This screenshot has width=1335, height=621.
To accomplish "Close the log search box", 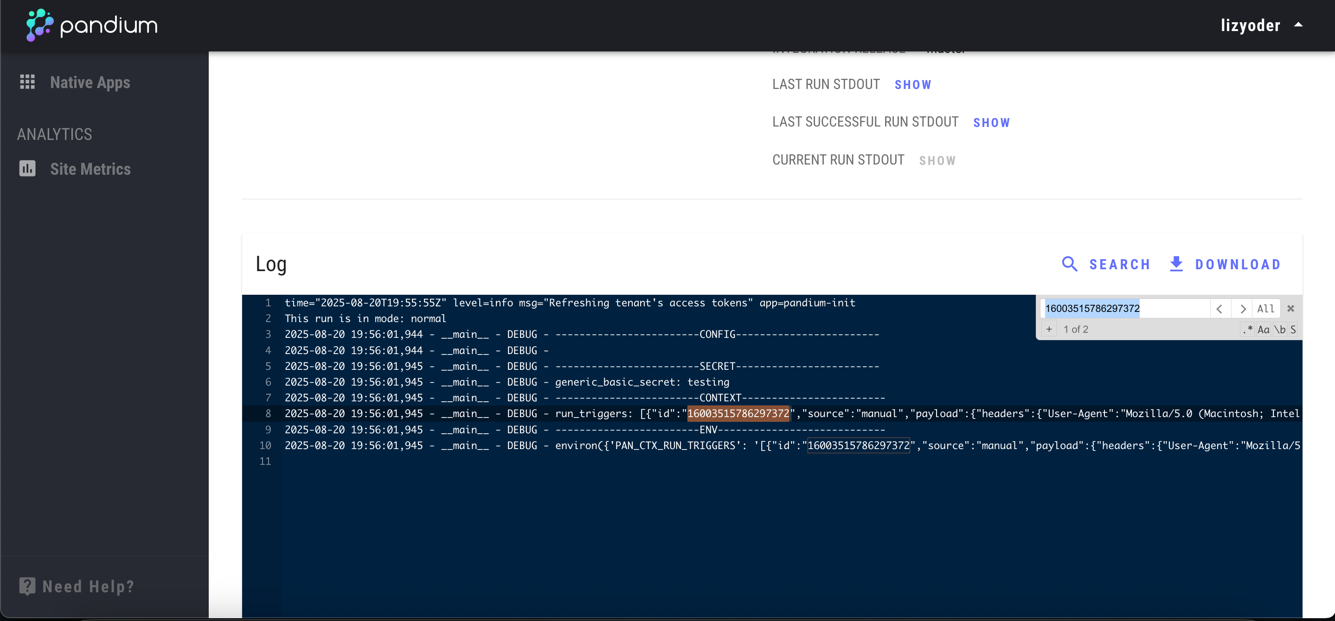I will [1290, 309].
